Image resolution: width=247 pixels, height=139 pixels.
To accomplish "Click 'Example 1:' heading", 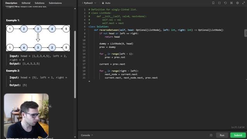I will [x=13, y=20].
